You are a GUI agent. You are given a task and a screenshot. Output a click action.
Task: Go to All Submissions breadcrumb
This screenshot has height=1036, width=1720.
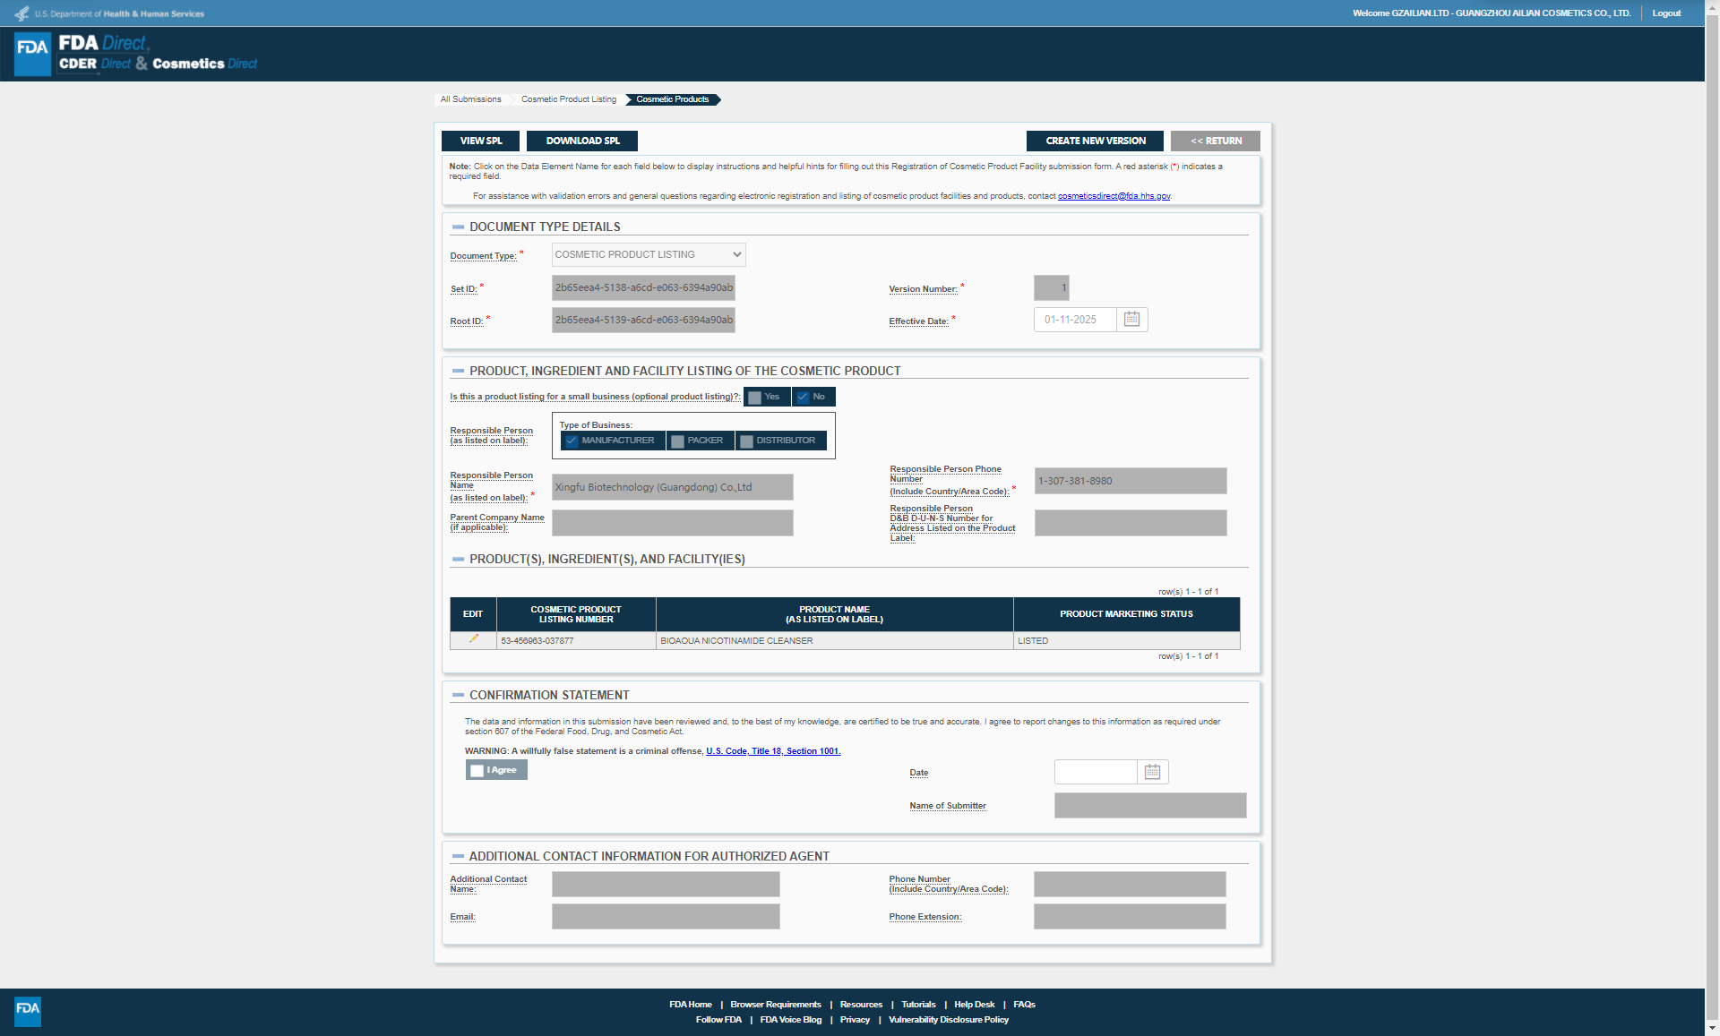[470, 99]
